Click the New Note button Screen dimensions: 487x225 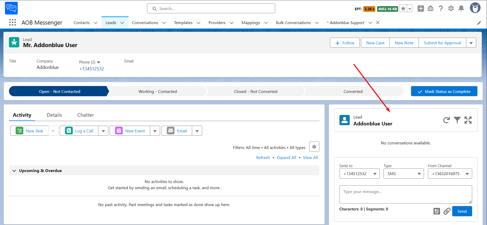click(404, 43)
